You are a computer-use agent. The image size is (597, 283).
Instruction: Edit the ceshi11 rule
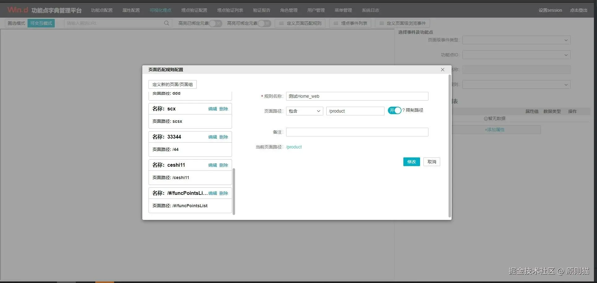click(213, 165)
